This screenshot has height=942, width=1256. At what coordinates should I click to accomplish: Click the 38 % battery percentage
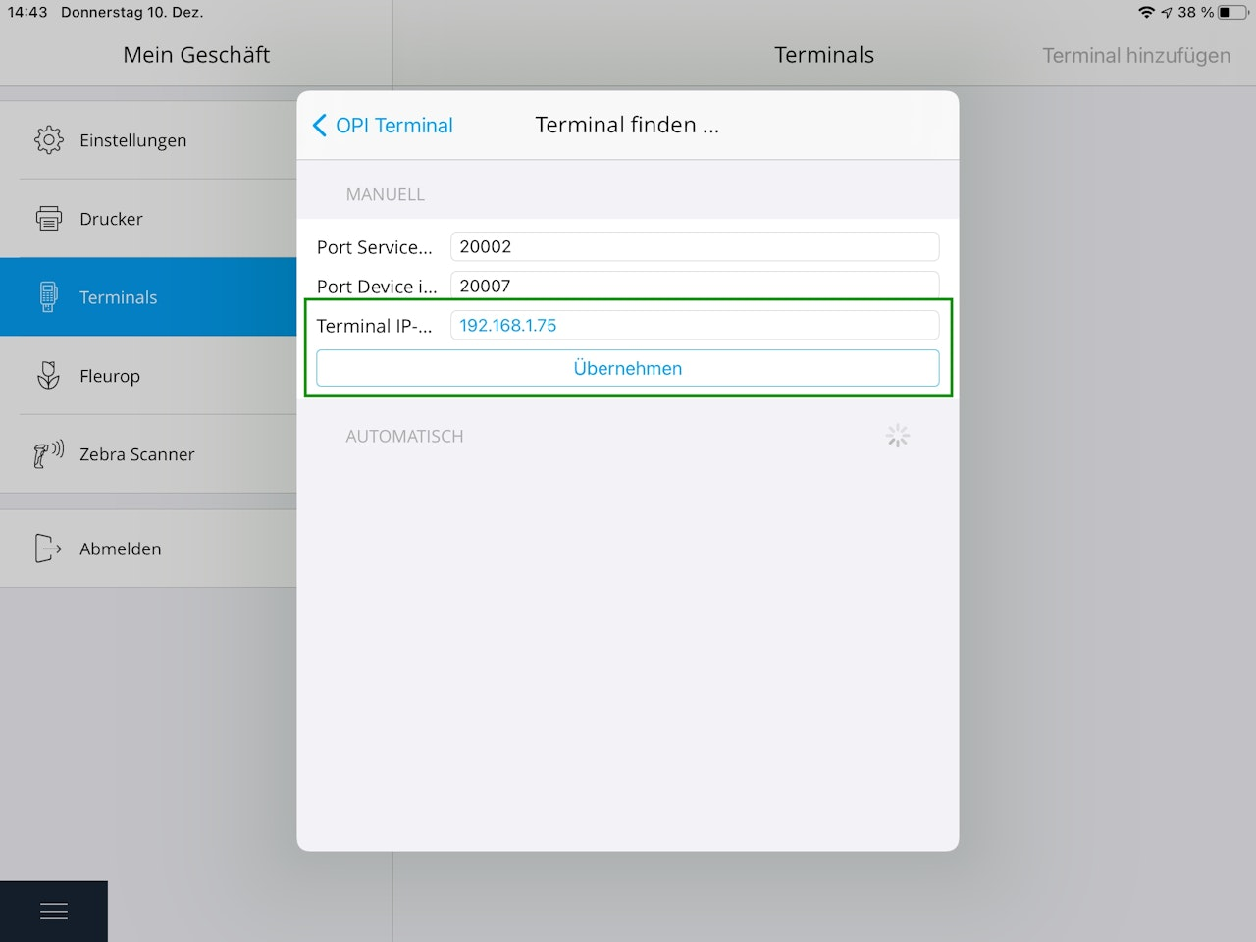coord(1196,12)
